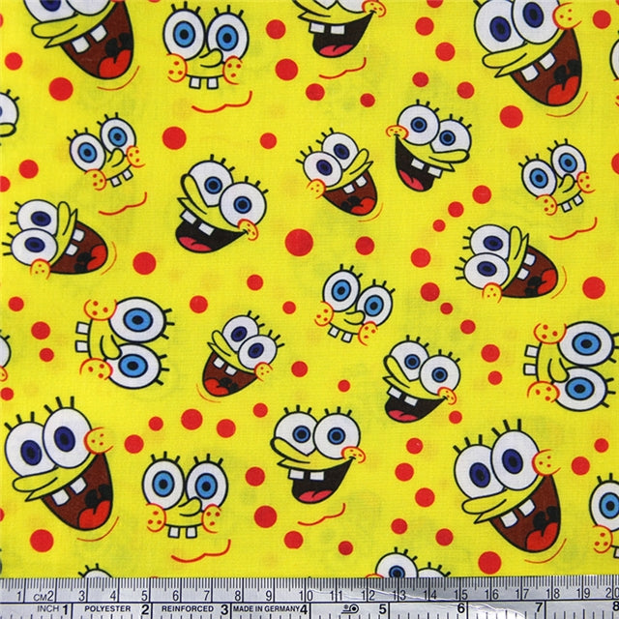Click the "INCH" label on the ruler
This screenshot has width=619, height=619.
(44, 607)
